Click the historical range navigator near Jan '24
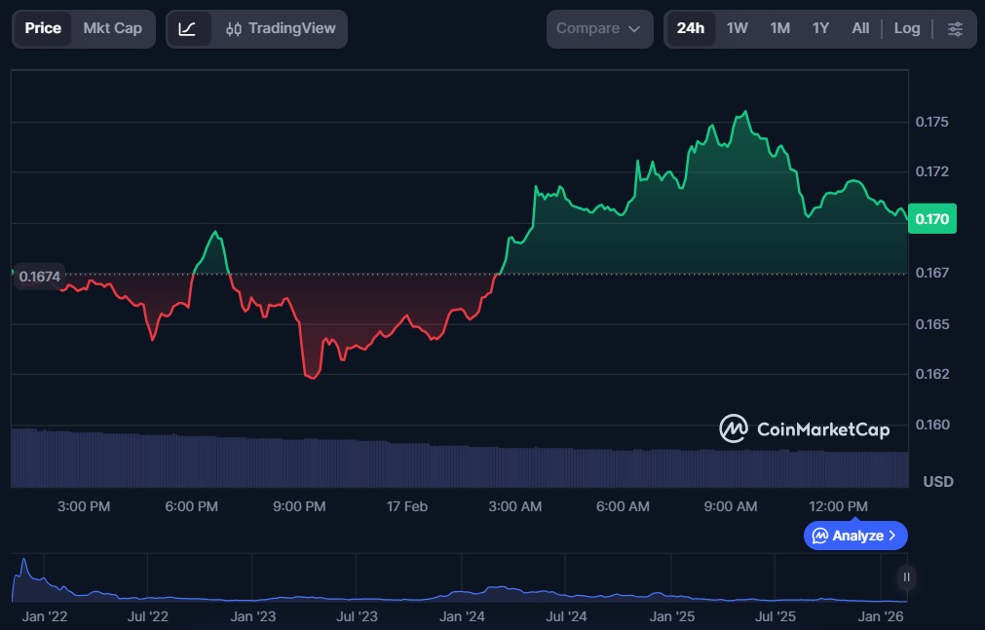This screenshot has height=630, width=985. click(462, 591)
